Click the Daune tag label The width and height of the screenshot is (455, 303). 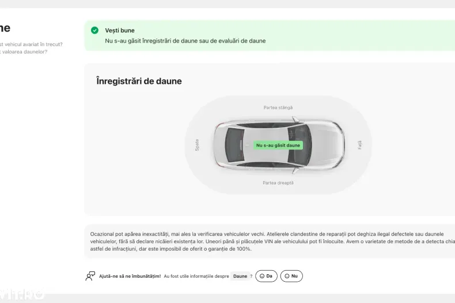240,276
